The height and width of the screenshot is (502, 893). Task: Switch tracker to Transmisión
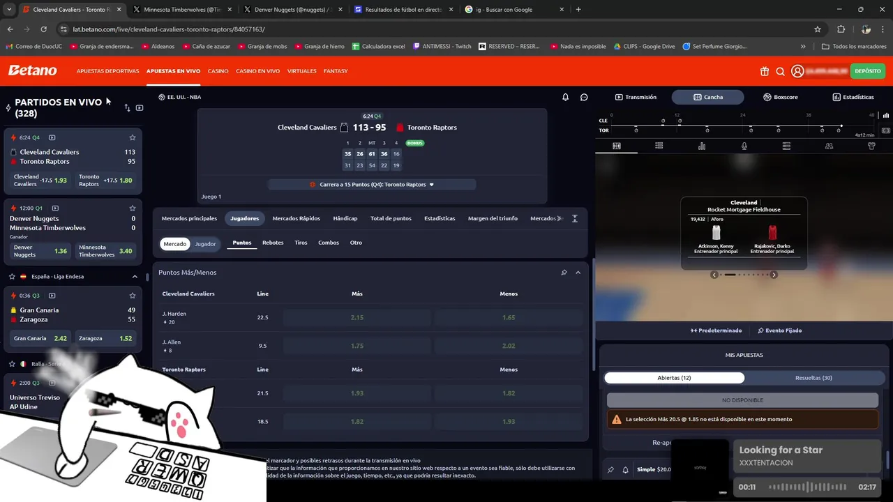point(636,97)
